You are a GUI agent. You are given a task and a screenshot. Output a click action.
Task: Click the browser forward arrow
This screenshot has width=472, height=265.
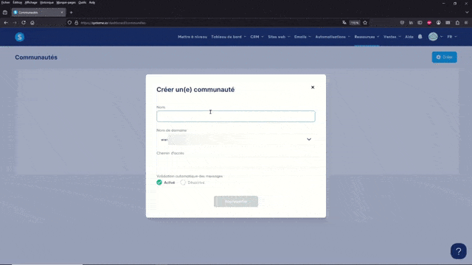click(15, 23)
